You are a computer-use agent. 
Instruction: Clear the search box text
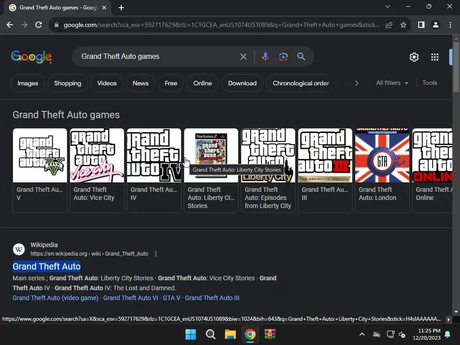(x=243, y=57)
